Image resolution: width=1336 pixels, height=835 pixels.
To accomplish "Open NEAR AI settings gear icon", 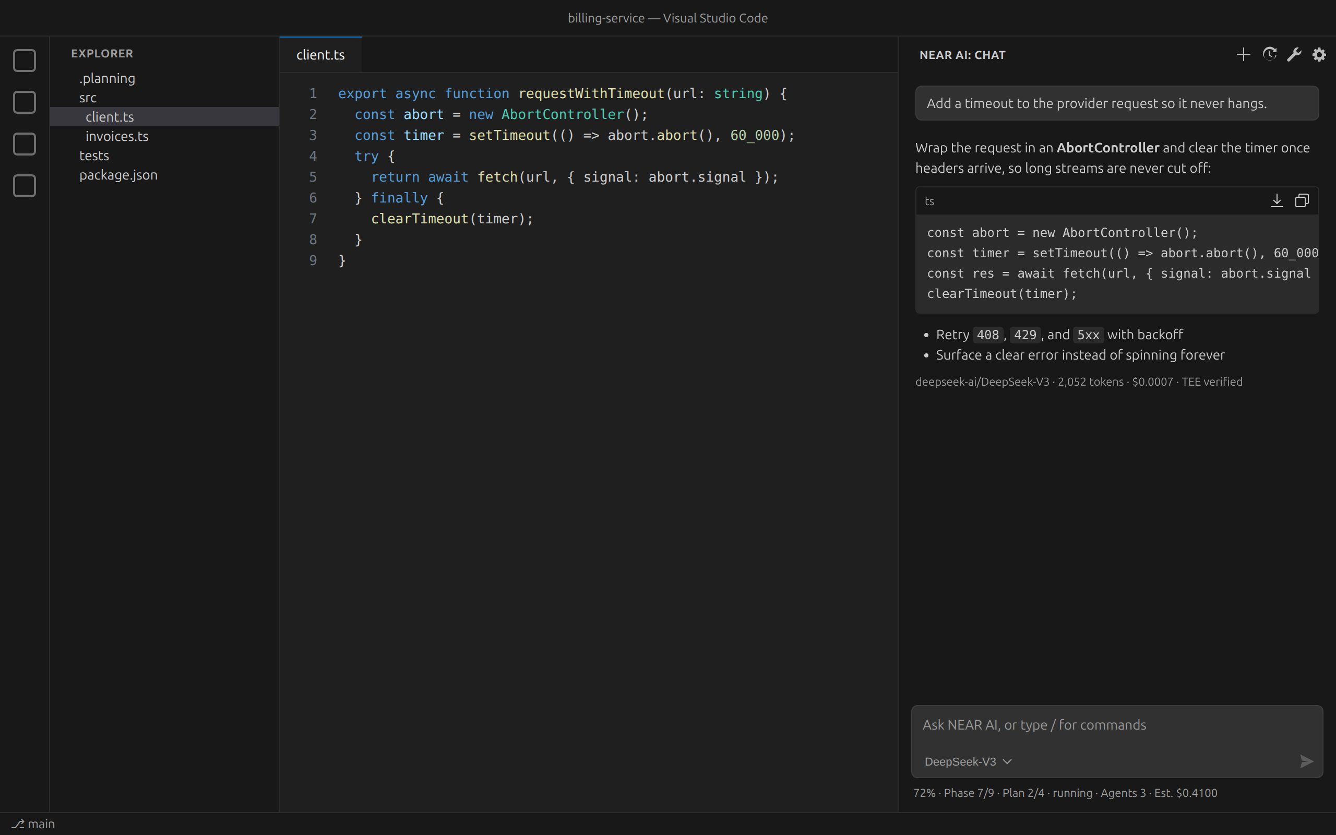I will (x=1319, y=54).
